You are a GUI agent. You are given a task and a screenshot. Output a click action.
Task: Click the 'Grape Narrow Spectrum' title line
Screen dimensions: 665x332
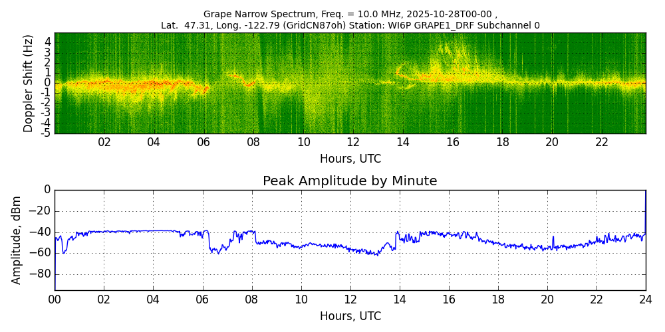tap(350, 14)
